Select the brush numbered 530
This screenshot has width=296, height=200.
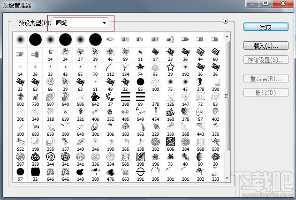click(x=216, y=144)
